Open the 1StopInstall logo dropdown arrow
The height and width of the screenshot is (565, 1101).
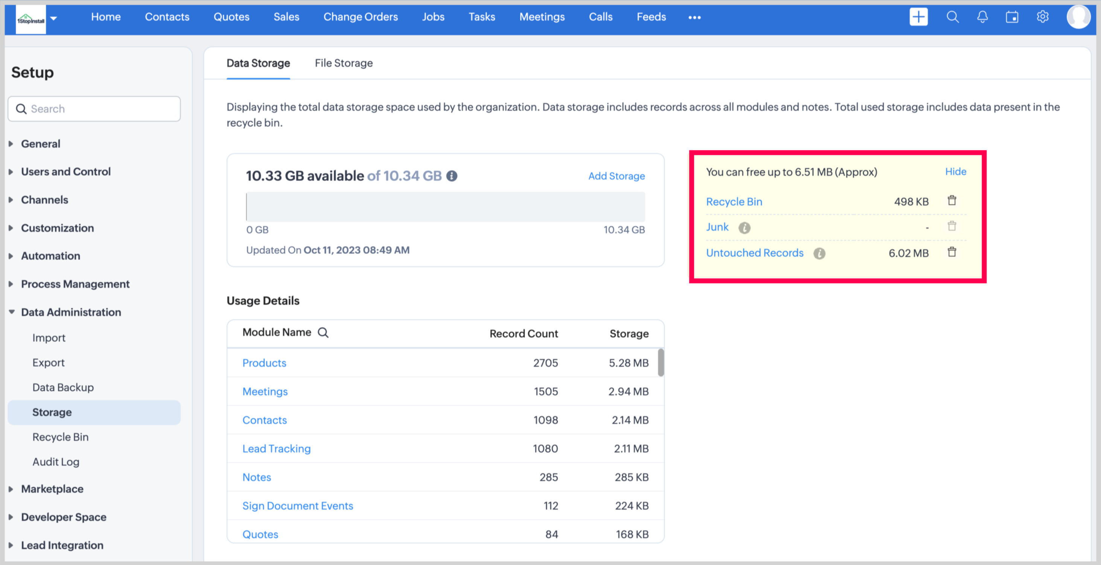[x=53, y=18]
